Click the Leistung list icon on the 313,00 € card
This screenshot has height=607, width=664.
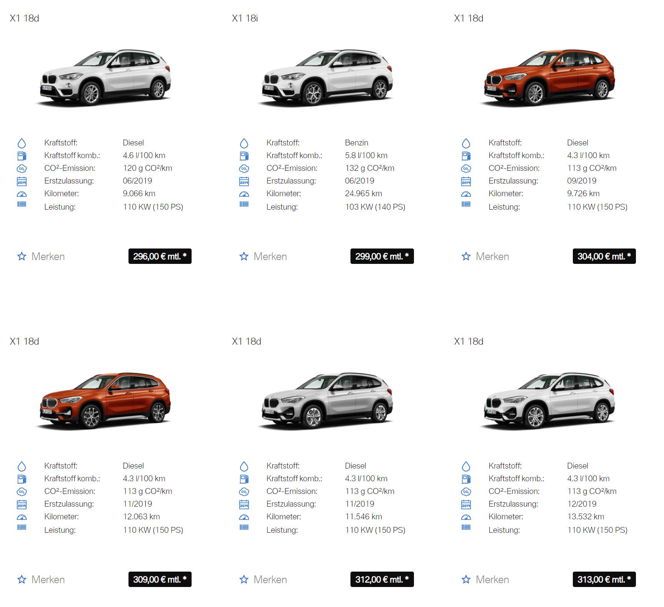point(466,527)
